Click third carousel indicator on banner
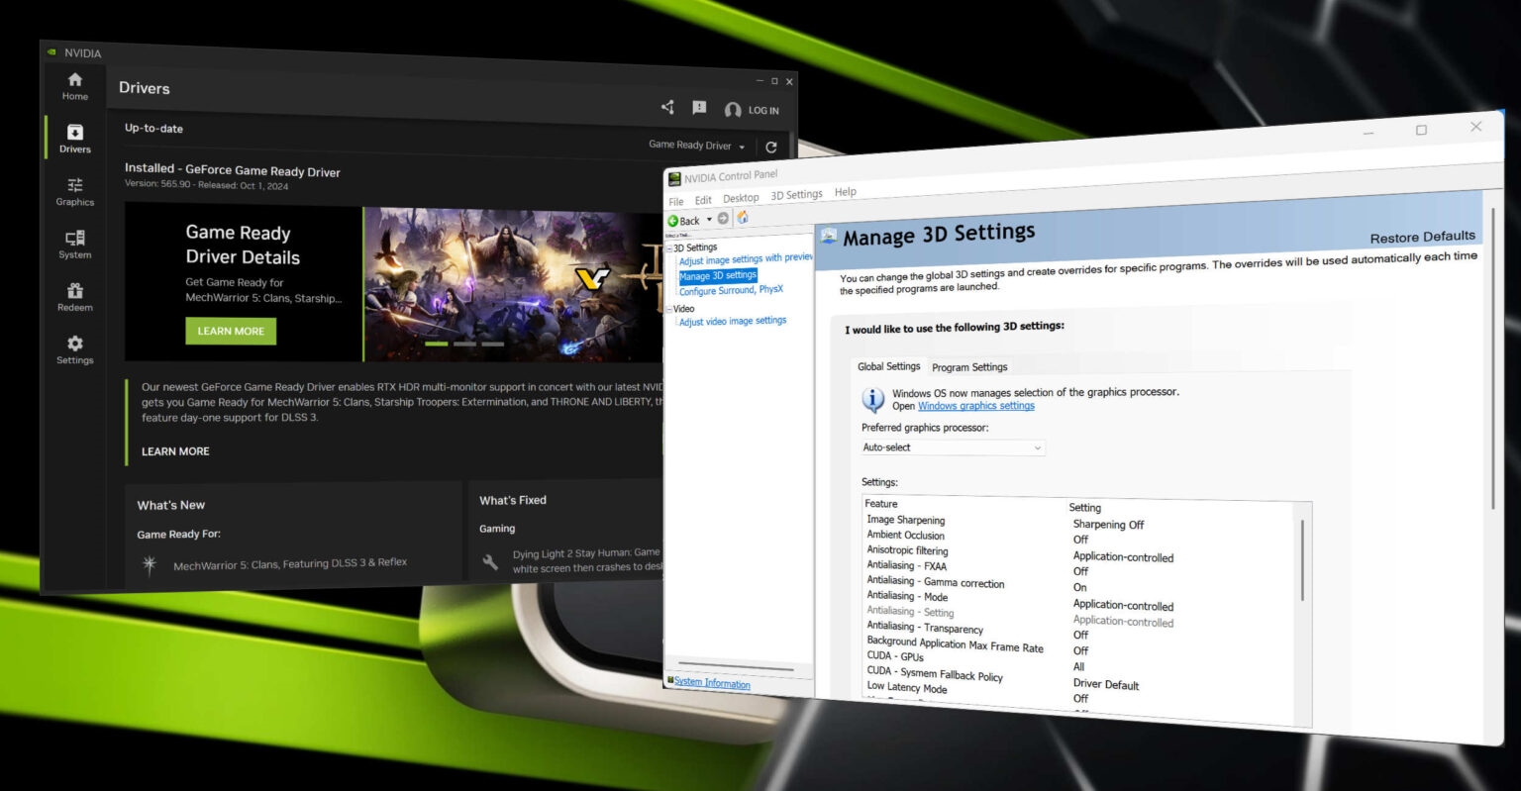This screenshot has width=1521, height=791. coord(492,344)
